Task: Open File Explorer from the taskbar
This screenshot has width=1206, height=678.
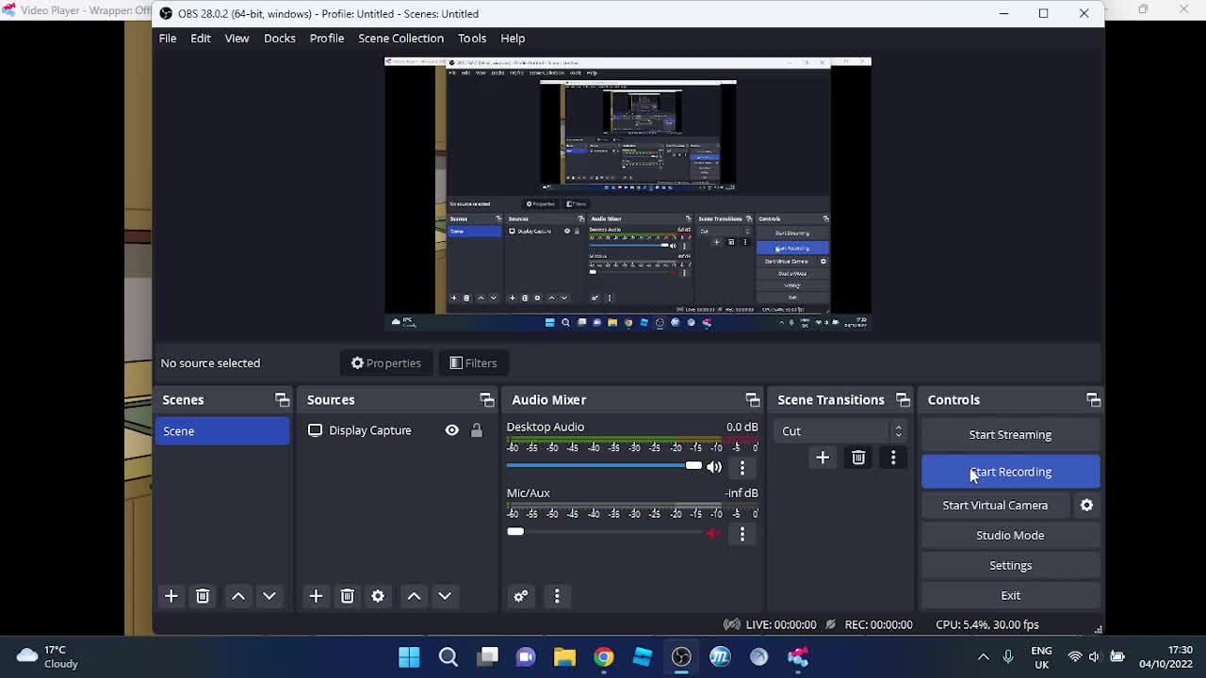Action: 564,657
